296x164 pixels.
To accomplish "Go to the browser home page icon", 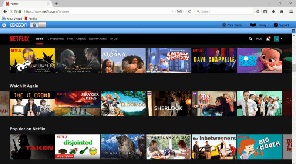I will [282, 11].
